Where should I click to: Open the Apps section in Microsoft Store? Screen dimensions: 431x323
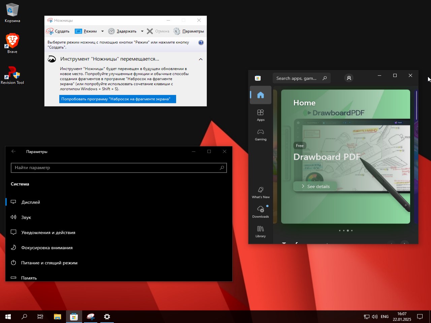coord(261,115)
